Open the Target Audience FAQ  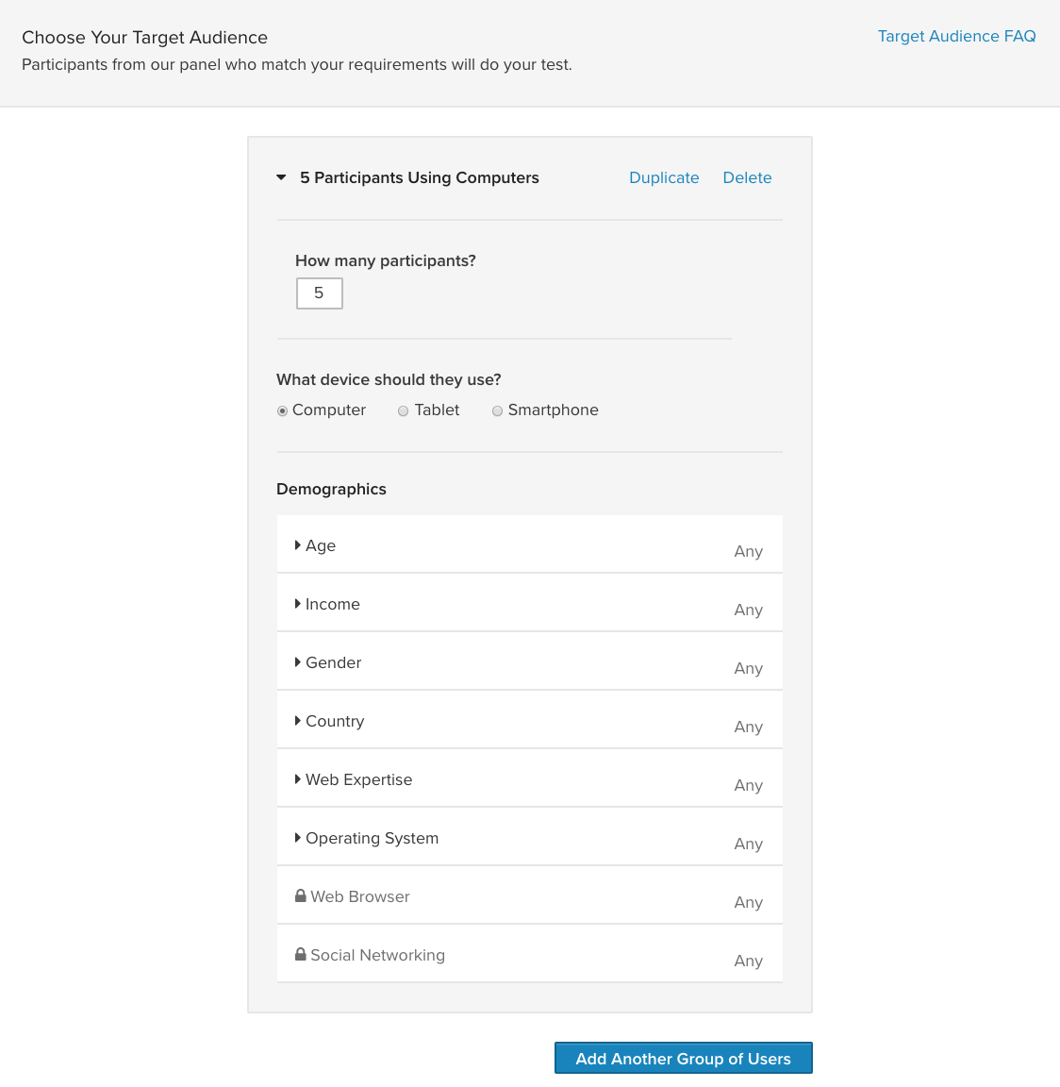coord(956,36)
